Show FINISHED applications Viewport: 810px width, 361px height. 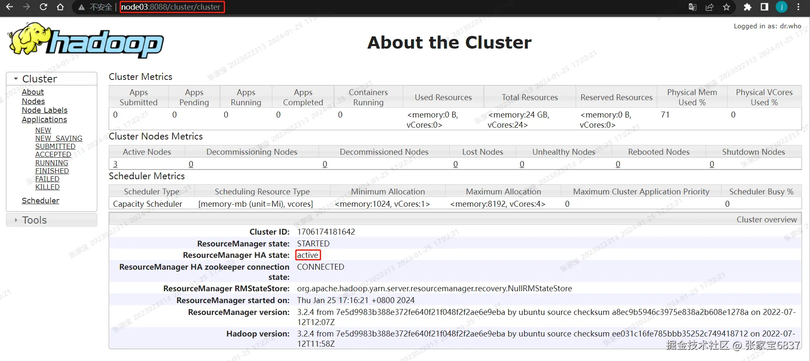[x=52, y=171]
